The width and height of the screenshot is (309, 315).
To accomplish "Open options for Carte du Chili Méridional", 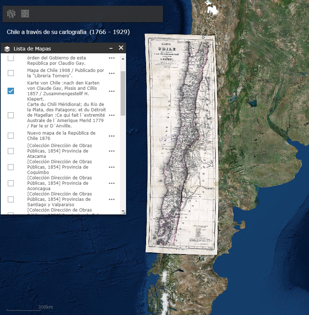I will 112,115.
